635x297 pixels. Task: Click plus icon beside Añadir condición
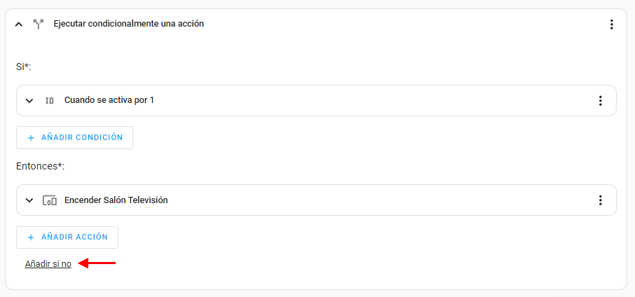(31, 138)
